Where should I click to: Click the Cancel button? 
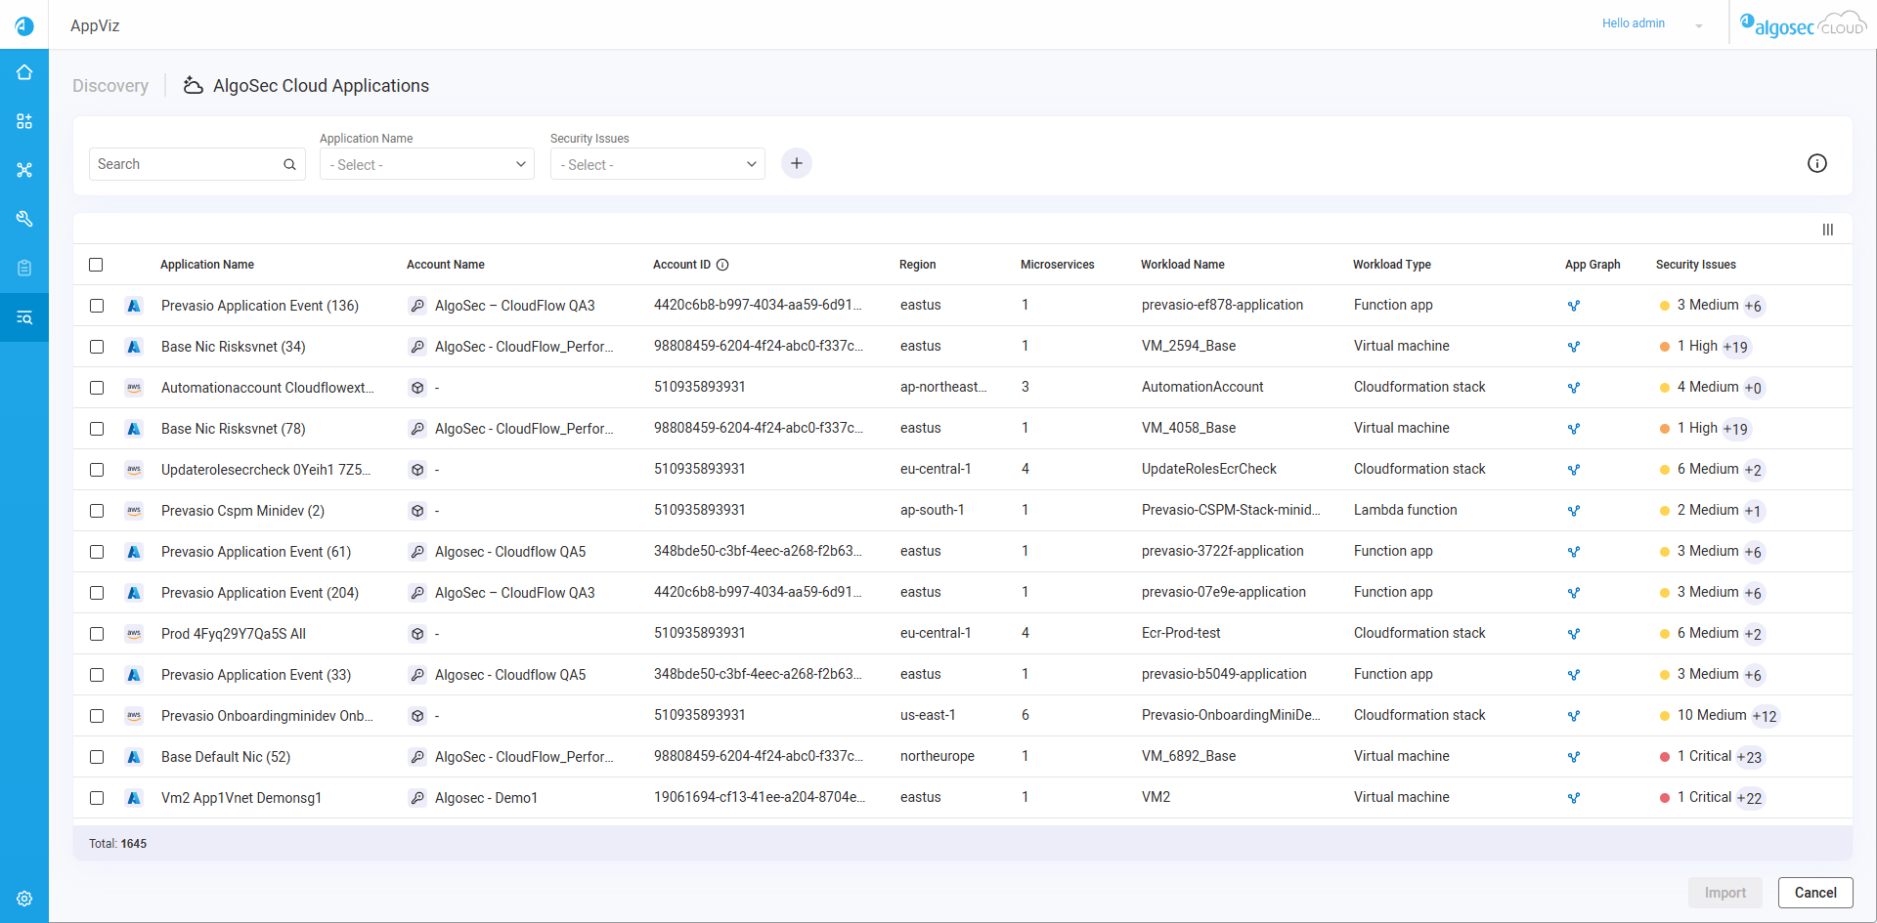point(1814,893)
